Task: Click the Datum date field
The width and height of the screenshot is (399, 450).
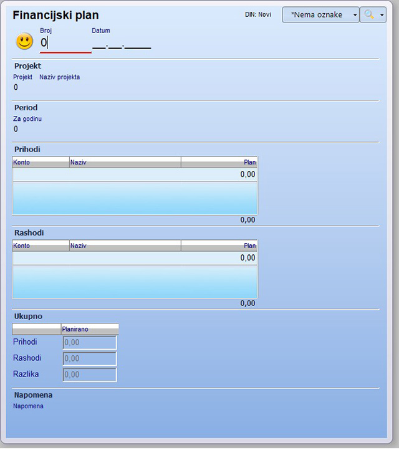Action: [x=122, y=44]
